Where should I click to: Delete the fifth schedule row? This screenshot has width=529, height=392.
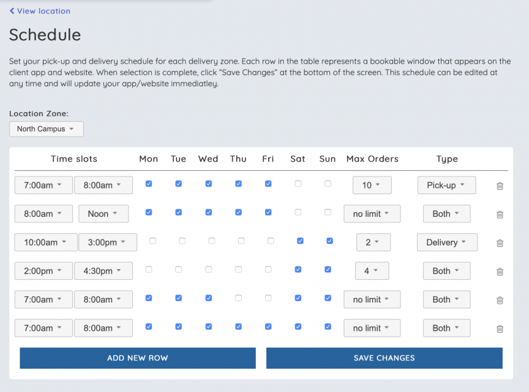[499, 300]
